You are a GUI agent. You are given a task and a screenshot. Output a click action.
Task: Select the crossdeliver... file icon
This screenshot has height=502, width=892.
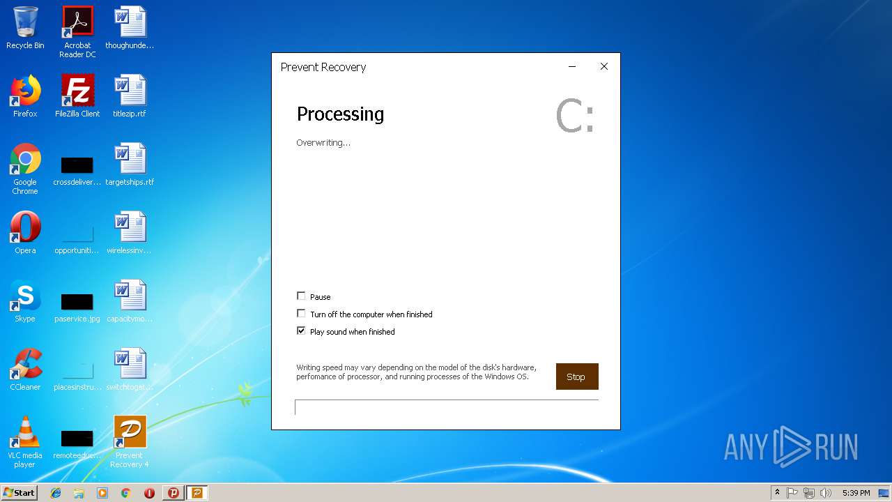click(x=77, y=172)
